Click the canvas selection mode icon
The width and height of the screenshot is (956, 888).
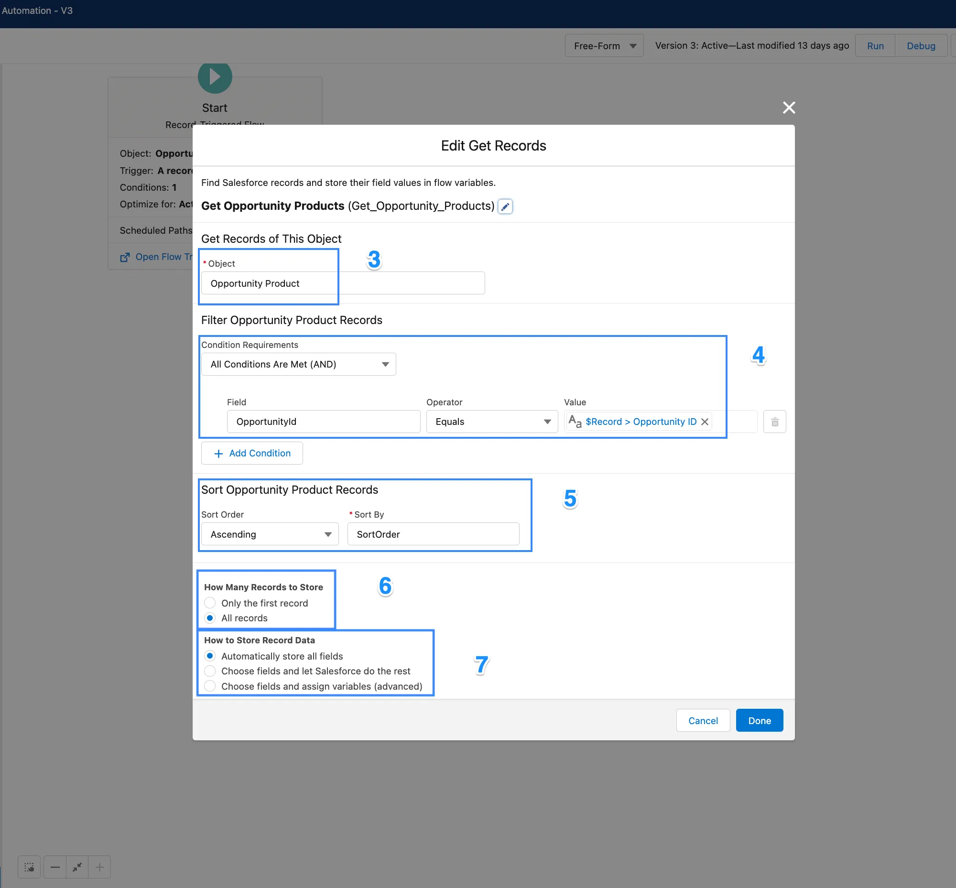(x=29, y=867)
